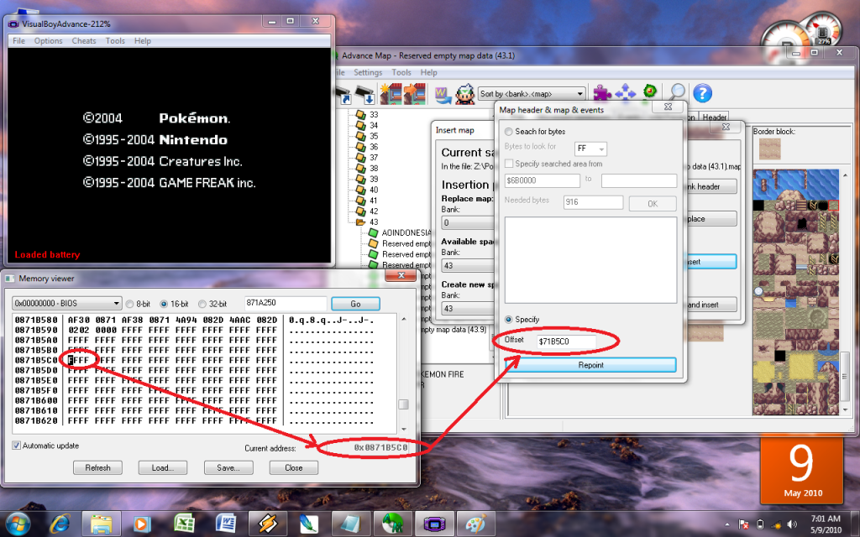Switch to the Header tab in Advance Map

714,117
